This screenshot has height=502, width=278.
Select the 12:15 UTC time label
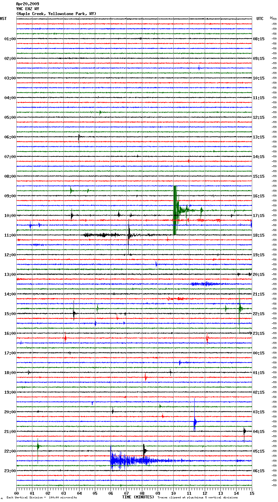pyautogui.click(x=259, y=117)
